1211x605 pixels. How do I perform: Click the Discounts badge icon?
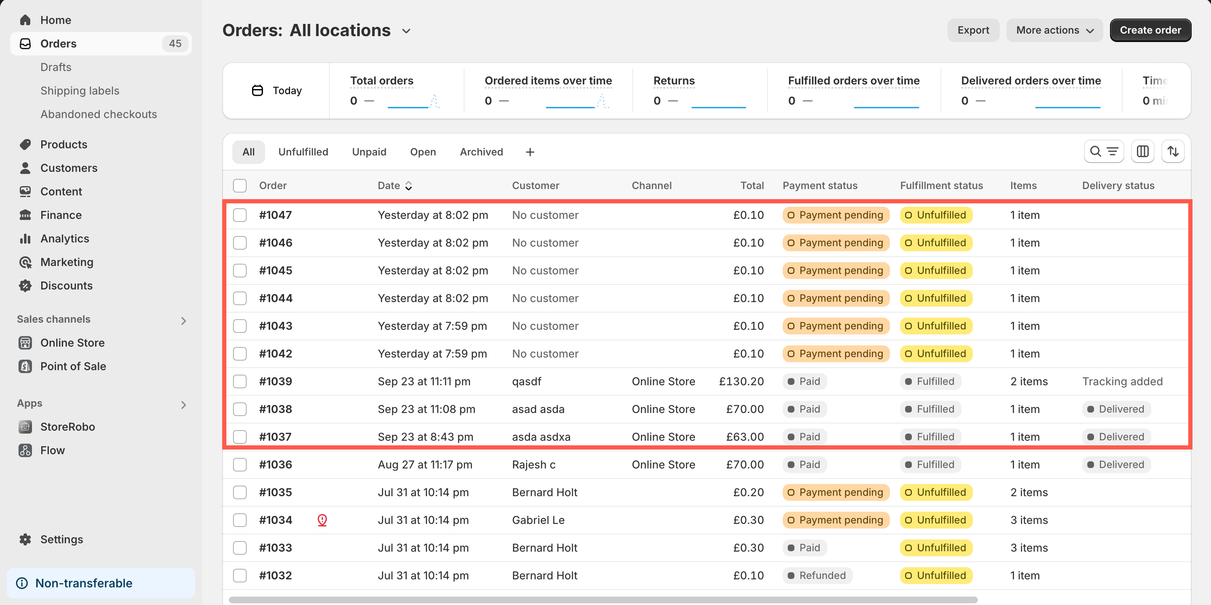pos(25,285)
